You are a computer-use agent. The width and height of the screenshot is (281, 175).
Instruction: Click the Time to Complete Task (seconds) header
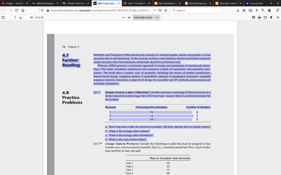(x=170, y=158)
